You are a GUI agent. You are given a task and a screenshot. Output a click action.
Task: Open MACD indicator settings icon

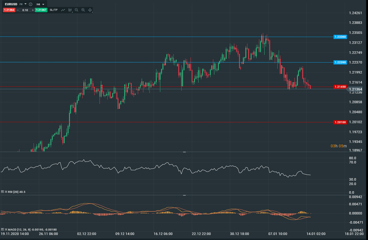click(2, 229)
